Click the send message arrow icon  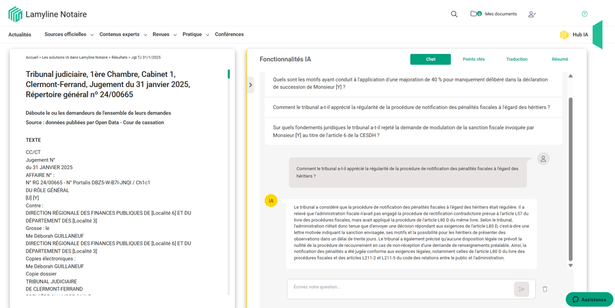(x=521, y=289)
